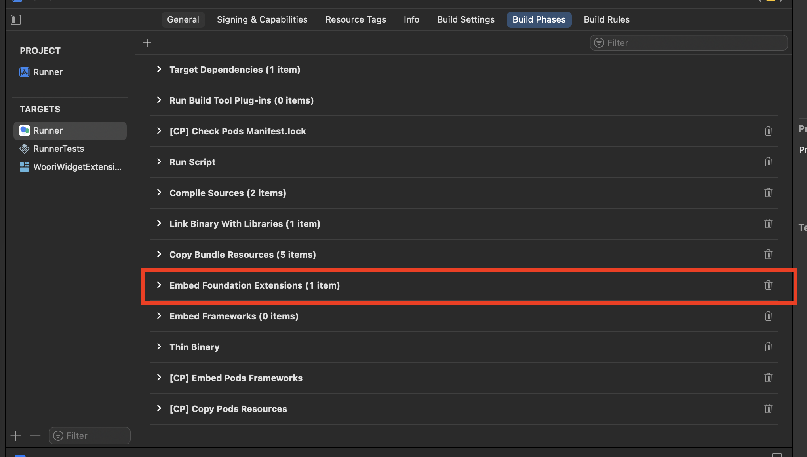Delete the Embed Foundation Extensions phase

pyautogui.click(x=768, y=285)
